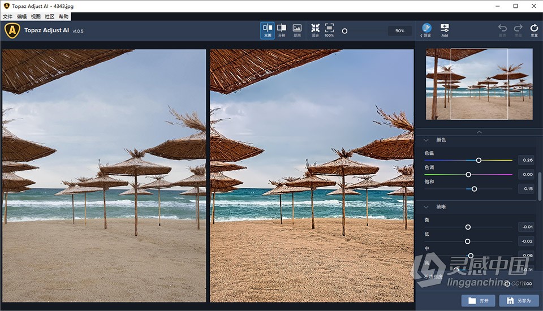This screenshot has height=311, width=543.
Task: Click the 低 clarity slider handle
Action: coord(468,241)
